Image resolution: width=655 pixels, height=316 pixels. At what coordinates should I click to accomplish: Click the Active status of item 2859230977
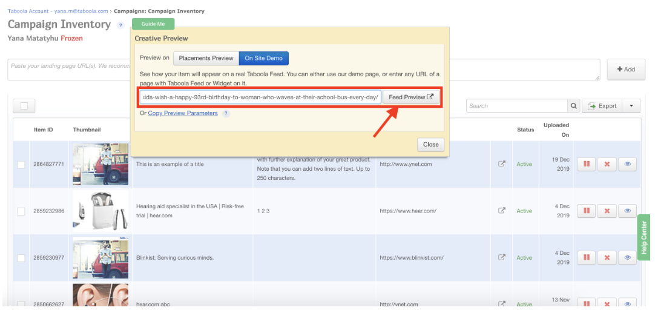click(524, 258)
